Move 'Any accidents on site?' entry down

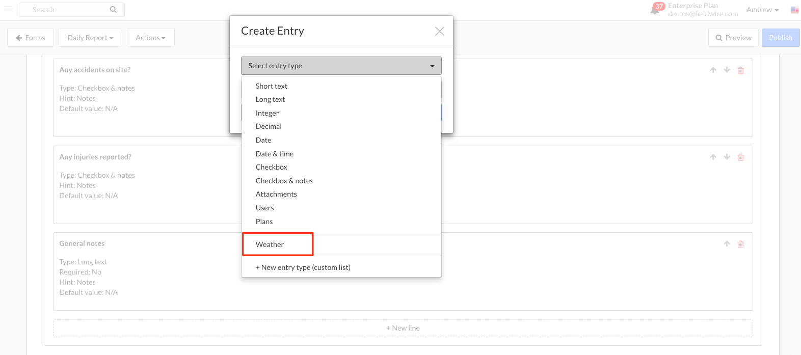coord(727,70)
